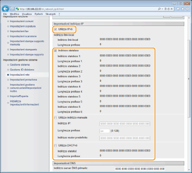Click the Indirizzo router predefinito field
192x173 pixels.
[x=125, y=138]
